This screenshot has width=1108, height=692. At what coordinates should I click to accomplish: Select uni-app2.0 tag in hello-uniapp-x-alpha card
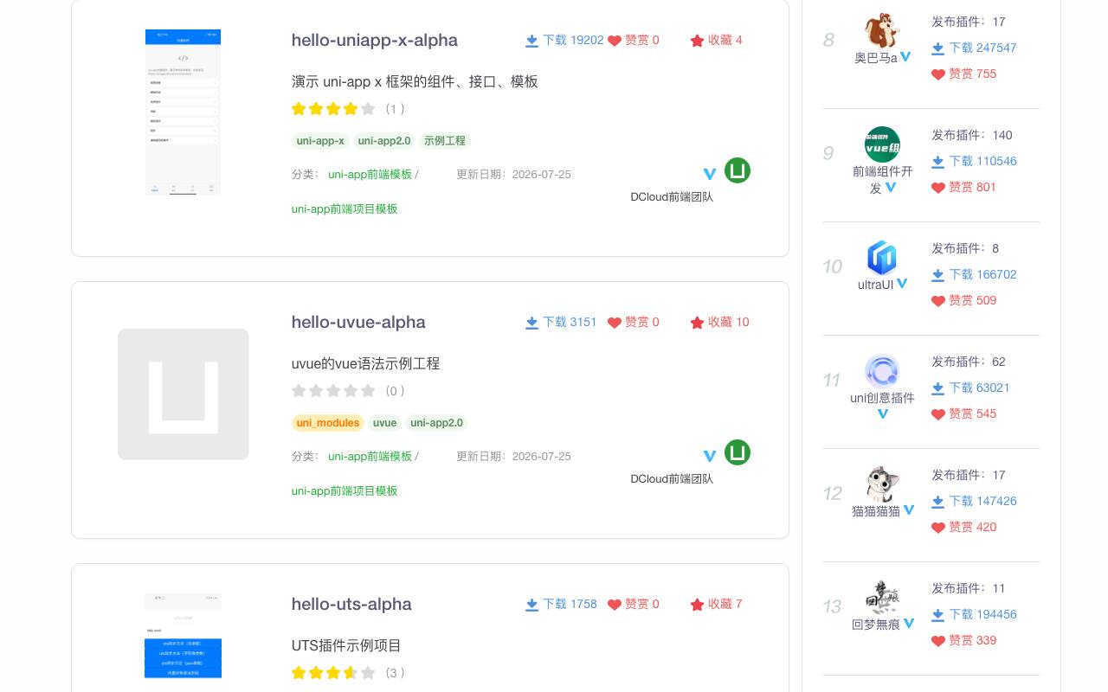(384, 141)
